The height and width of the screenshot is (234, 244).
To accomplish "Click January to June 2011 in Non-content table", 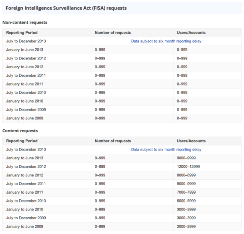I will click(24, 84).
